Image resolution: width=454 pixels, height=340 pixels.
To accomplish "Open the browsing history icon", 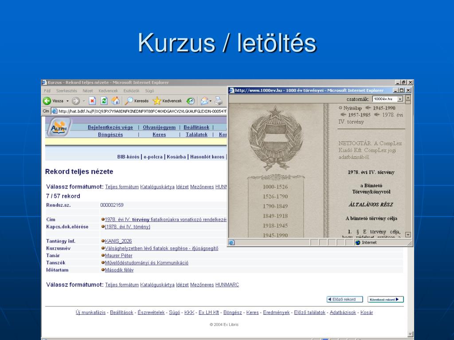I will [x=190, y=101].
